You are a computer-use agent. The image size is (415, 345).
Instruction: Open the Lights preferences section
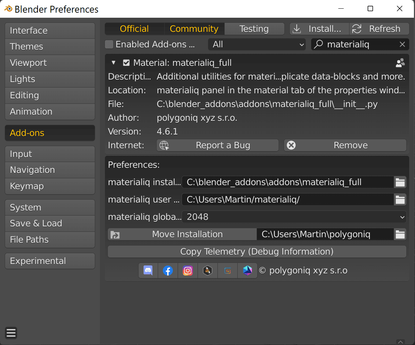pyautogui.click(x=50, y=79)
